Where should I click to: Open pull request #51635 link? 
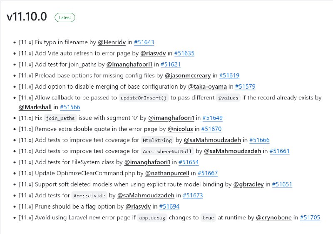(x=184, y=53)
